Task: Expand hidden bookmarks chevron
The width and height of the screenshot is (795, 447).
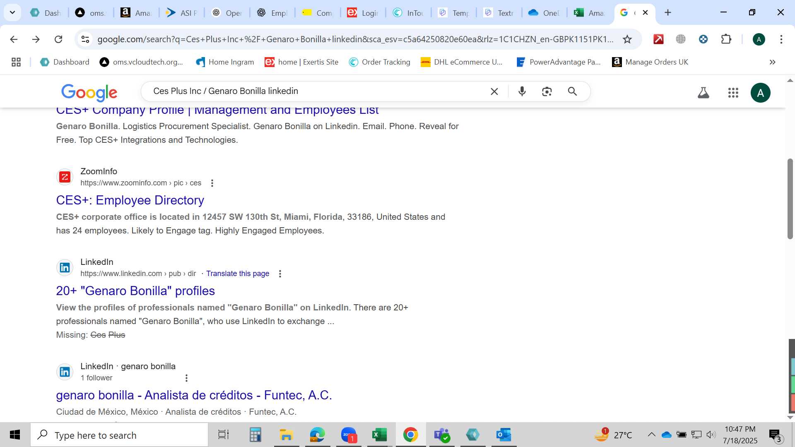Action: (x=772, y=62)
